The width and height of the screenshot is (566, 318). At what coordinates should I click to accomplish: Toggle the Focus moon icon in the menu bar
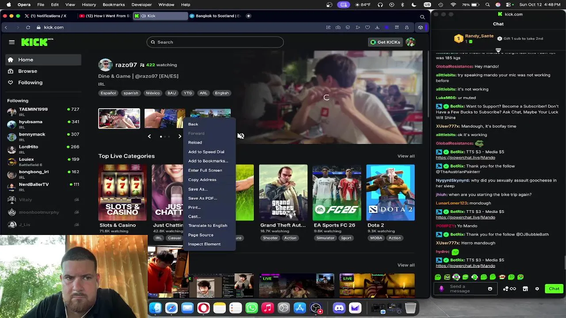[x=414, y=4]
